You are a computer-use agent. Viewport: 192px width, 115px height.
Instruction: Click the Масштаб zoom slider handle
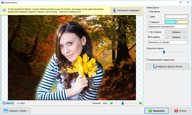pyautogui.click(x=123, y=103)
